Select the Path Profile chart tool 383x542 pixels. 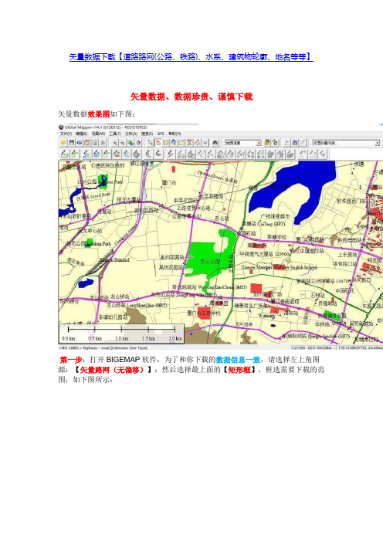pyautogui.click(x=181, y=142)
